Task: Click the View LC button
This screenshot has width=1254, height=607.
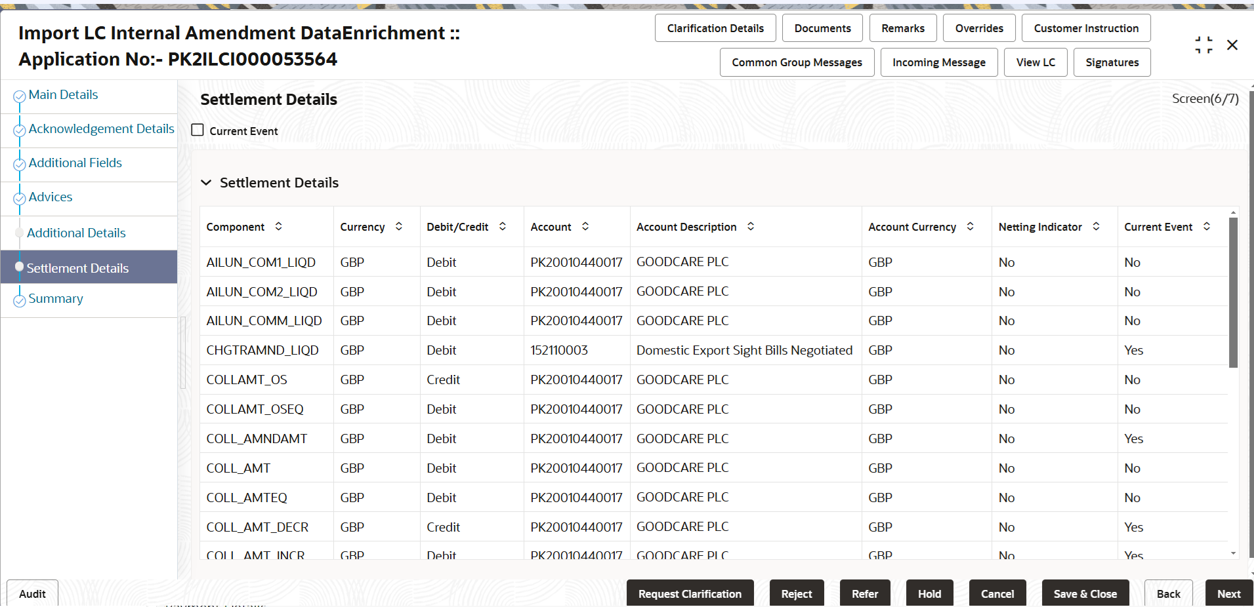Action: point(1035,62)
